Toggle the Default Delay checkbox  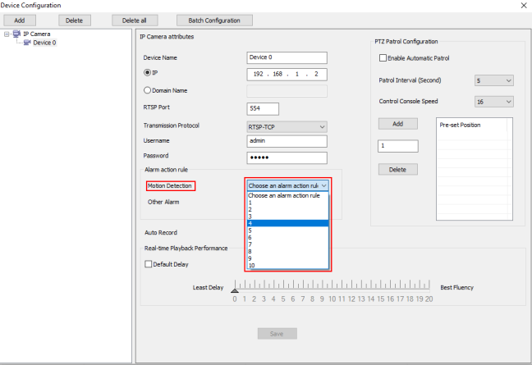(x=149, y=264)
